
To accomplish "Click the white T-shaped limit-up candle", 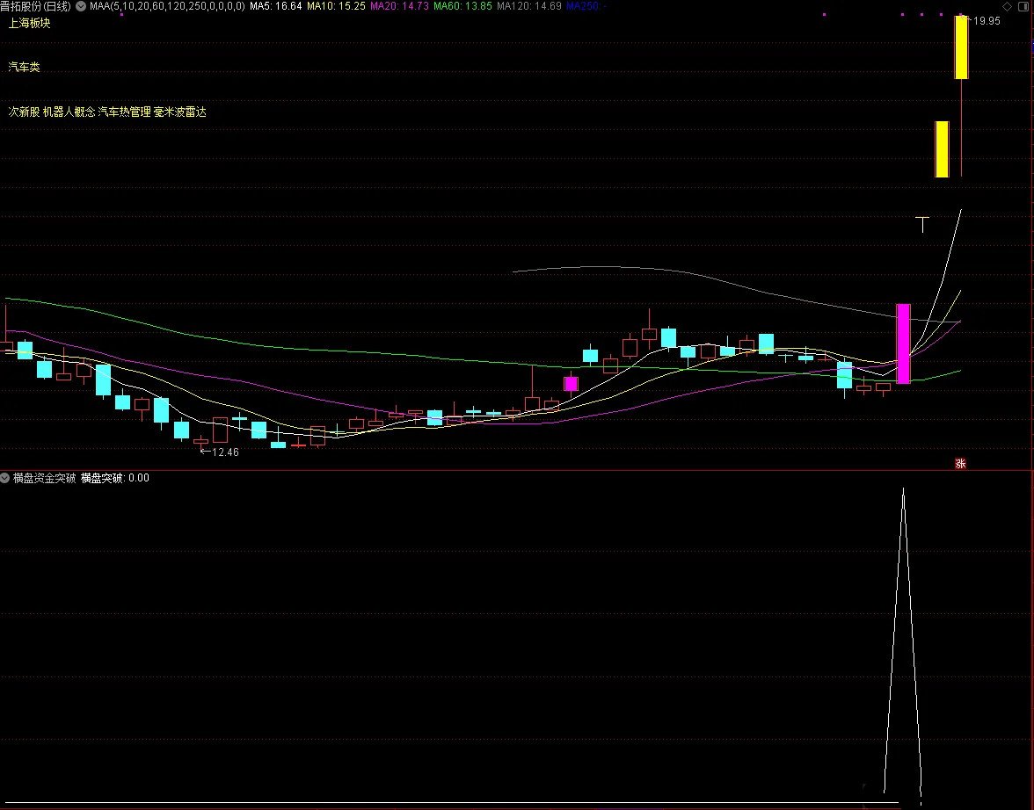I will pyautogui.click(x=922, y=224).
